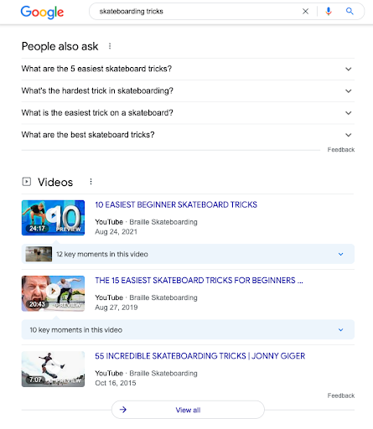This screenshot has height=429, width=373.
Task: Play the 20:43 video thumbnail
Action: pos(53,293)
